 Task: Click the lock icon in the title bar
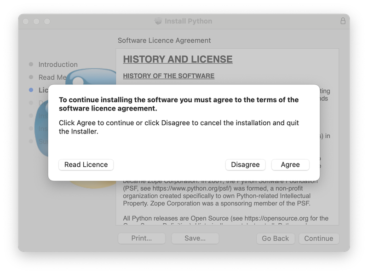[x=343, y=21]
